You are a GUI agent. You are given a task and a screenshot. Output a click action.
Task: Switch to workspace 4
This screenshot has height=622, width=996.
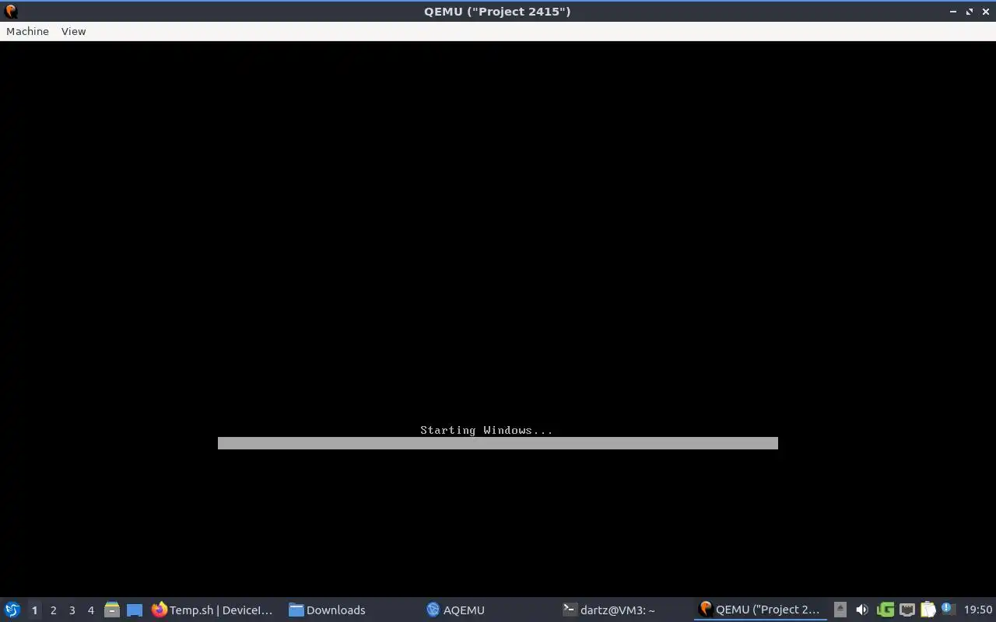[90, 610]
